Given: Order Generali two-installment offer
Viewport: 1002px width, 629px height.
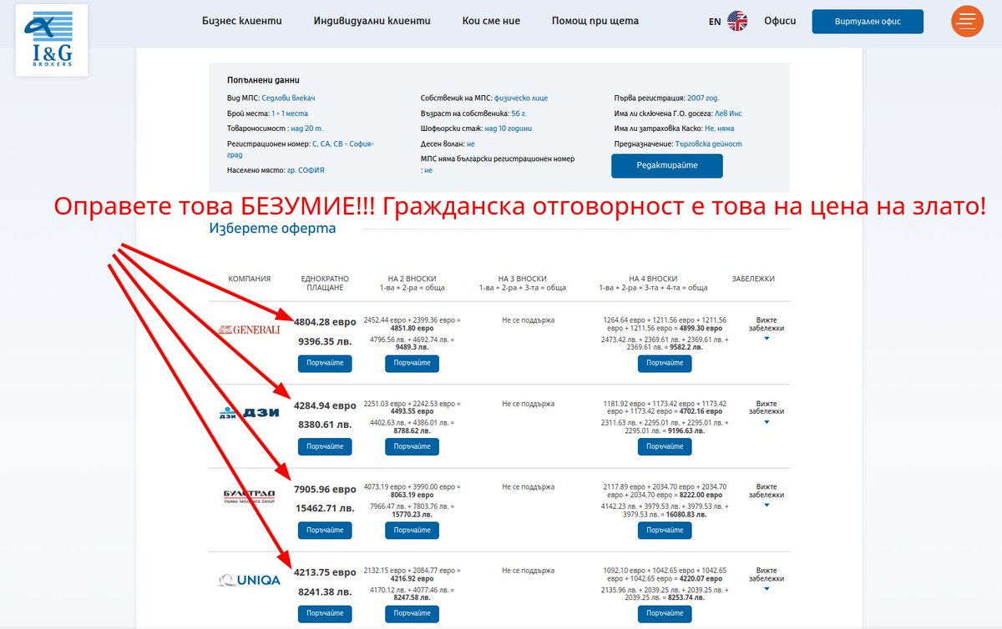Looking at the screenshot, I should (412, 363).
